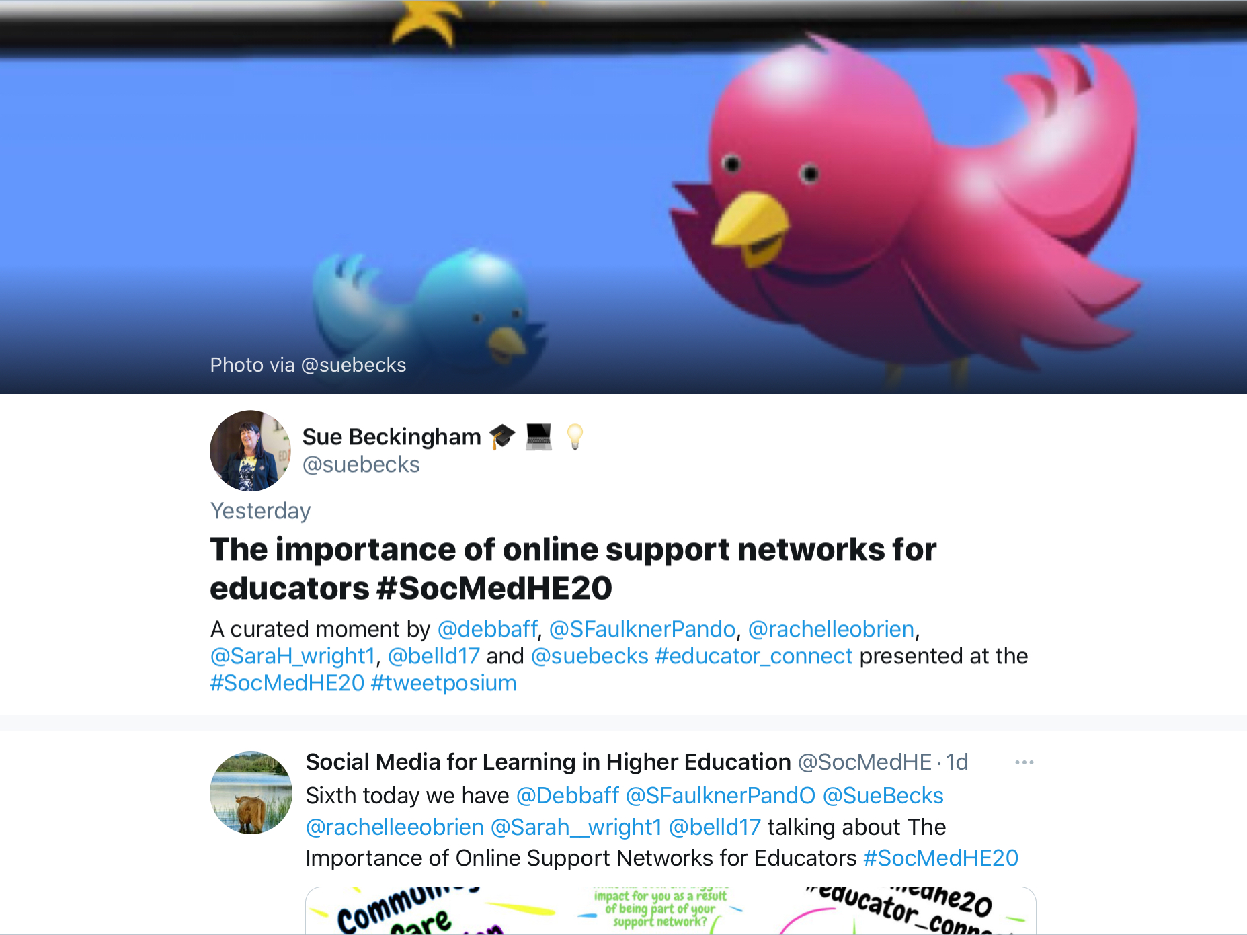This screenshot has height=935, width=1247.
Task: Click the #SocMedHE20 hashtag in the tweet
Action: 940,858
